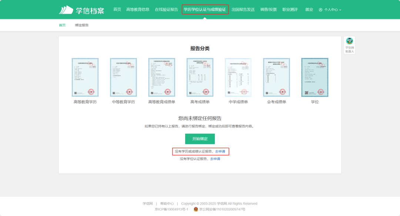Open the 个人中心 dropdown menu

330,10
